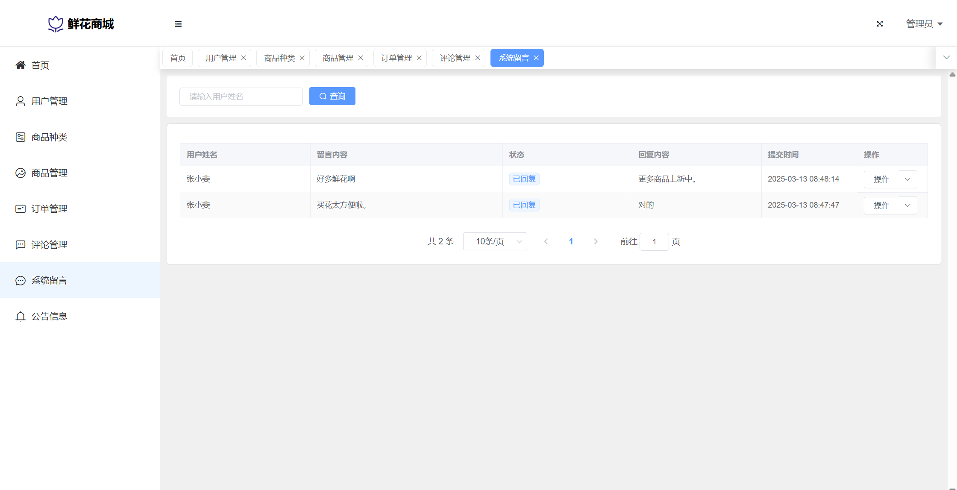Close the 用户管理 tab
Screen dimensions: 957x490
pyautogui.click(x=244, y=58)
